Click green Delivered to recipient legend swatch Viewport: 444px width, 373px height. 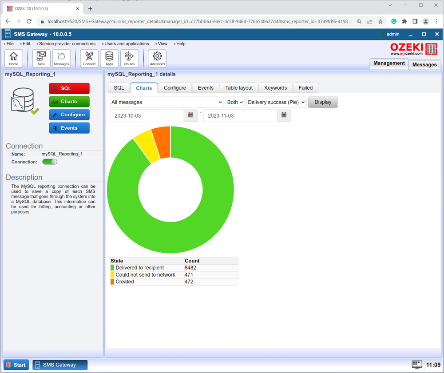pos(112,268)
